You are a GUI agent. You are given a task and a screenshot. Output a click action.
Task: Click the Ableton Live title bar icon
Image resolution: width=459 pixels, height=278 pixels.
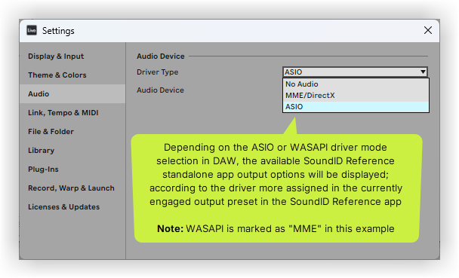point(32,30)
